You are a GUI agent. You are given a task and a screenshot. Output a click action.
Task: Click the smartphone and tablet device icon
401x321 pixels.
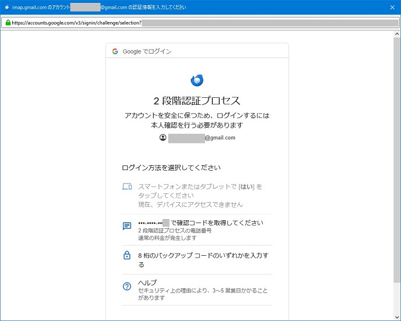pyautogui.click(x=127, y=186)
